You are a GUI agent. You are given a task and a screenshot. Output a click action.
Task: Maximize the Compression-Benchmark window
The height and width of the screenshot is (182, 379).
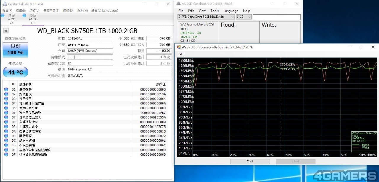coord(361,47)
